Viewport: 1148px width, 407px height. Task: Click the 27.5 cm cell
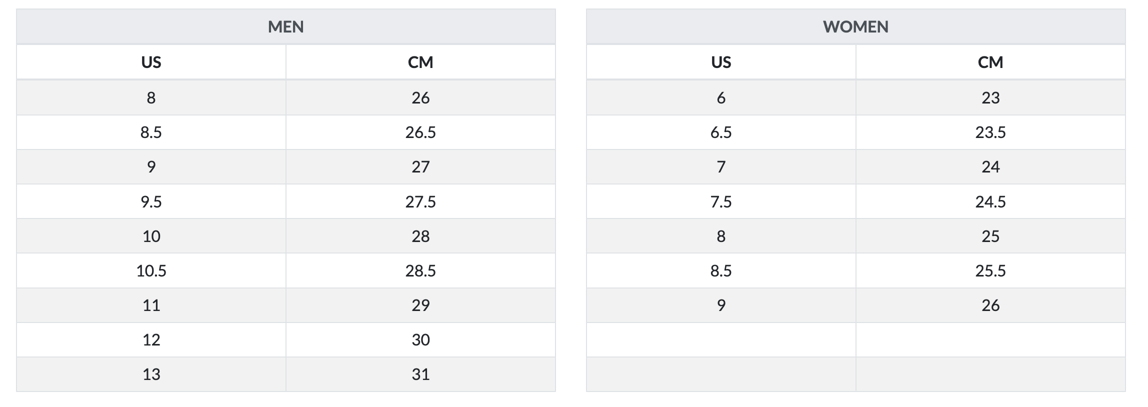(420, 201)
